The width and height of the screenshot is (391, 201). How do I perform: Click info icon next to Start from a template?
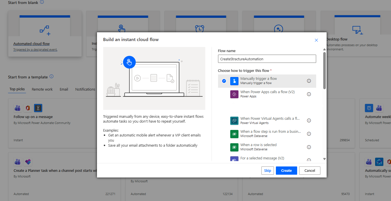(51, 77)
